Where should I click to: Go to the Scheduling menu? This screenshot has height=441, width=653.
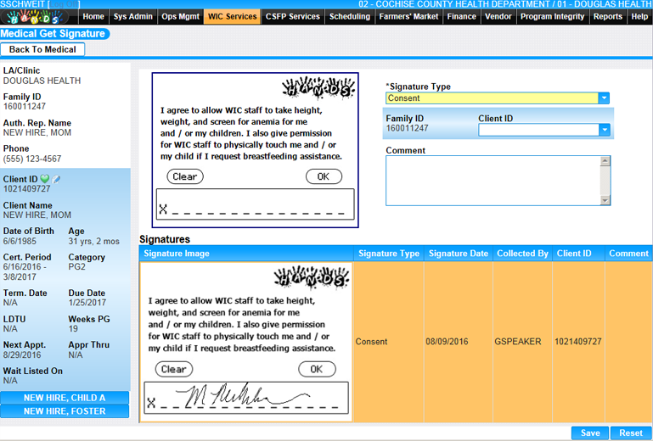[349, 16]
